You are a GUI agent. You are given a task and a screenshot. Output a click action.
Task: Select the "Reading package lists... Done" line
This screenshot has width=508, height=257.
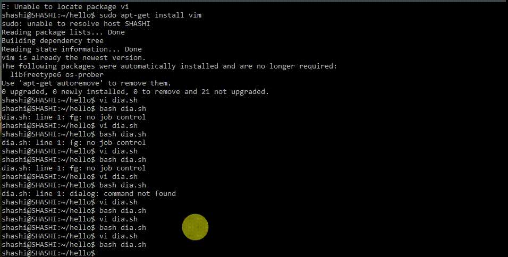tap(63, 32)
